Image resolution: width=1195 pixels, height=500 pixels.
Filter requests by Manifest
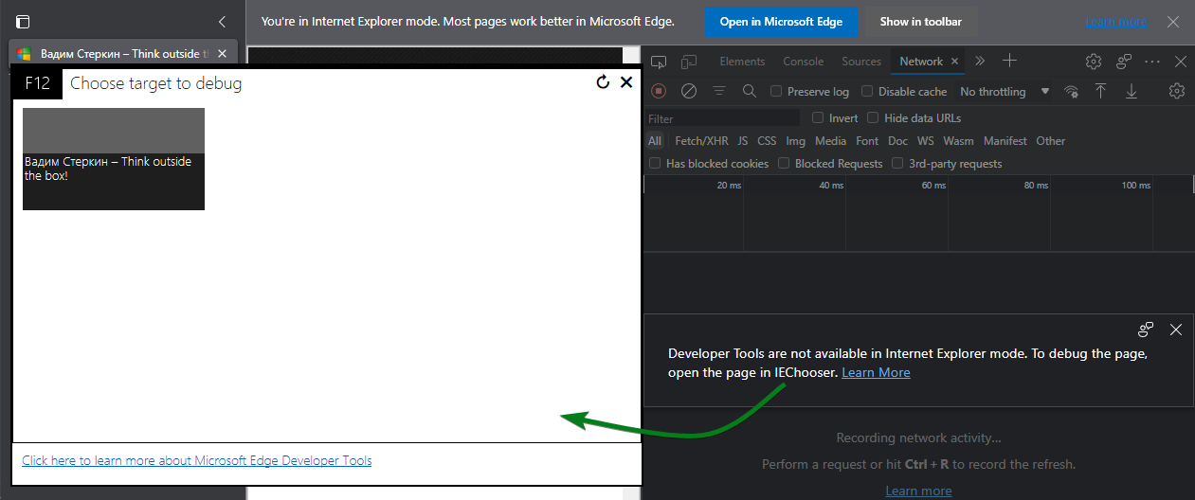1005,141
